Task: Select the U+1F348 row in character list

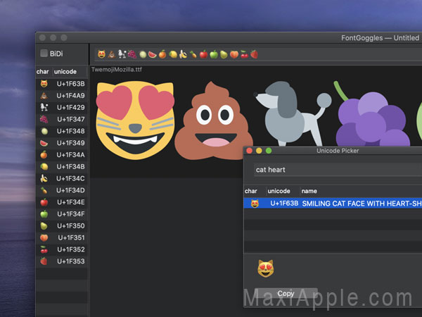Action: 62,131
